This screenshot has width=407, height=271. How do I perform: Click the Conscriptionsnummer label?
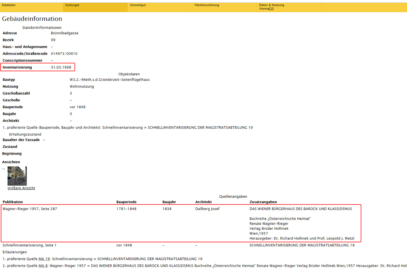[23, 60]
